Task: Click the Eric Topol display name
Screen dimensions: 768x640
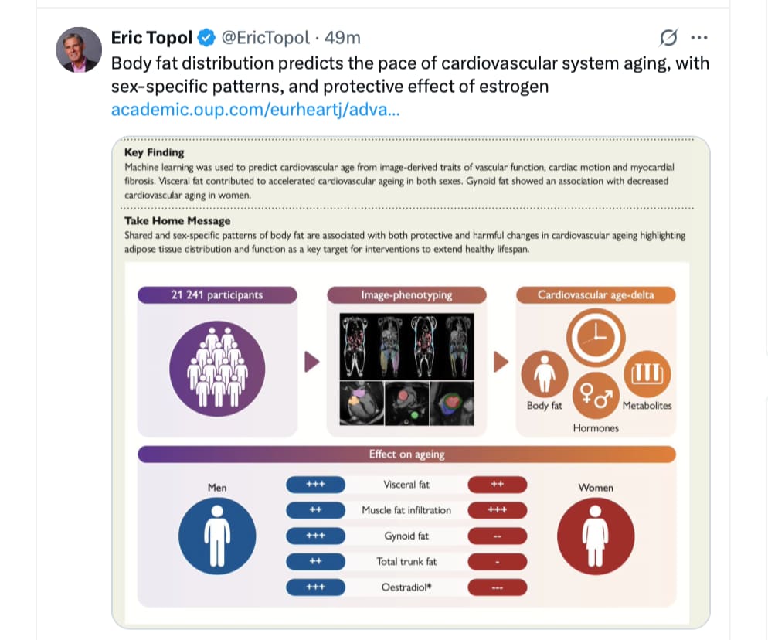Action: tap(151, 38)
